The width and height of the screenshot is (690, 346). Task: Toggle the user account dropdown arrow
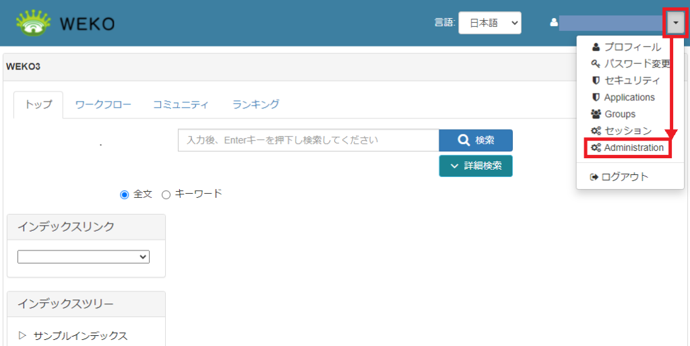tap(675, 23)
